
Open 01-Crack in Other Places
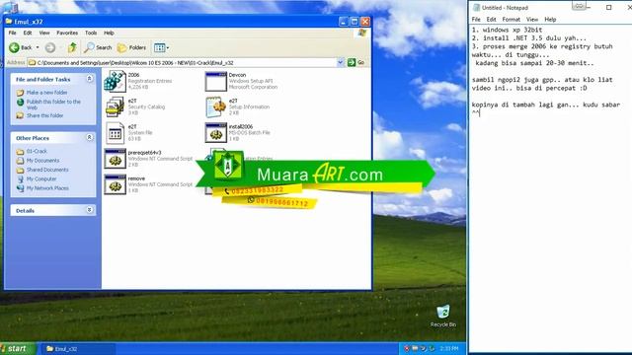pos(37,151)
